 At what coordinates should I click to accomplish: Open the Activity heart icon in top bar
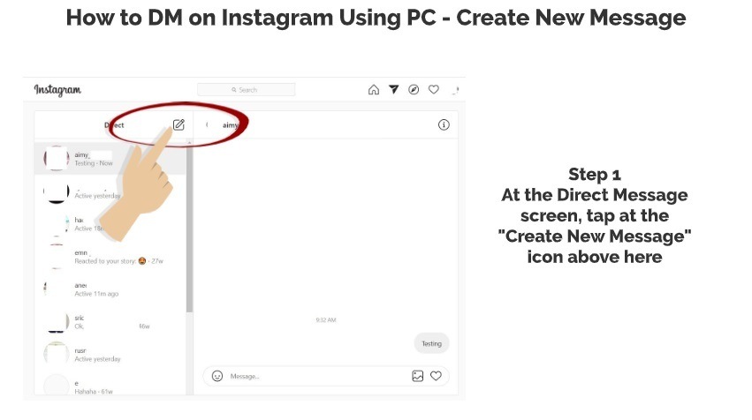[x=434, y=89]
